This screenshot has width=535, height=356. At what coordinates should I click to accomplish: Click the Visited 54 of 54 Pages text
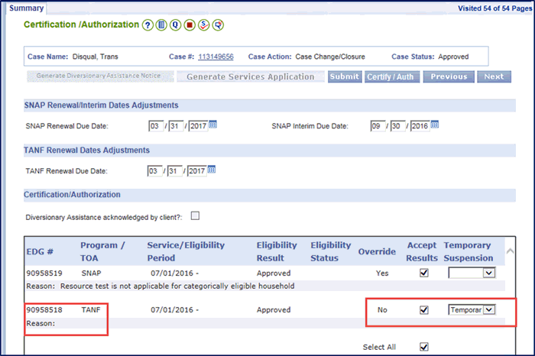click(x=494, y=8)
